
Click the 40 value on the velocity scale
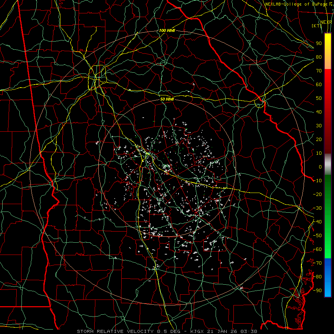pos(319,112)
